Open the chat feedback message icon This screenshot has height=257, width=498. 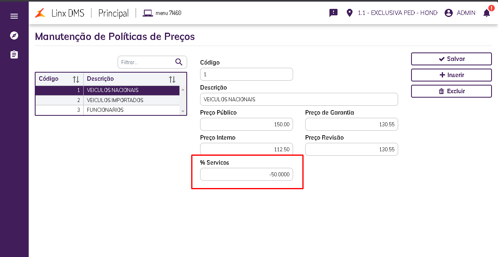333,13
